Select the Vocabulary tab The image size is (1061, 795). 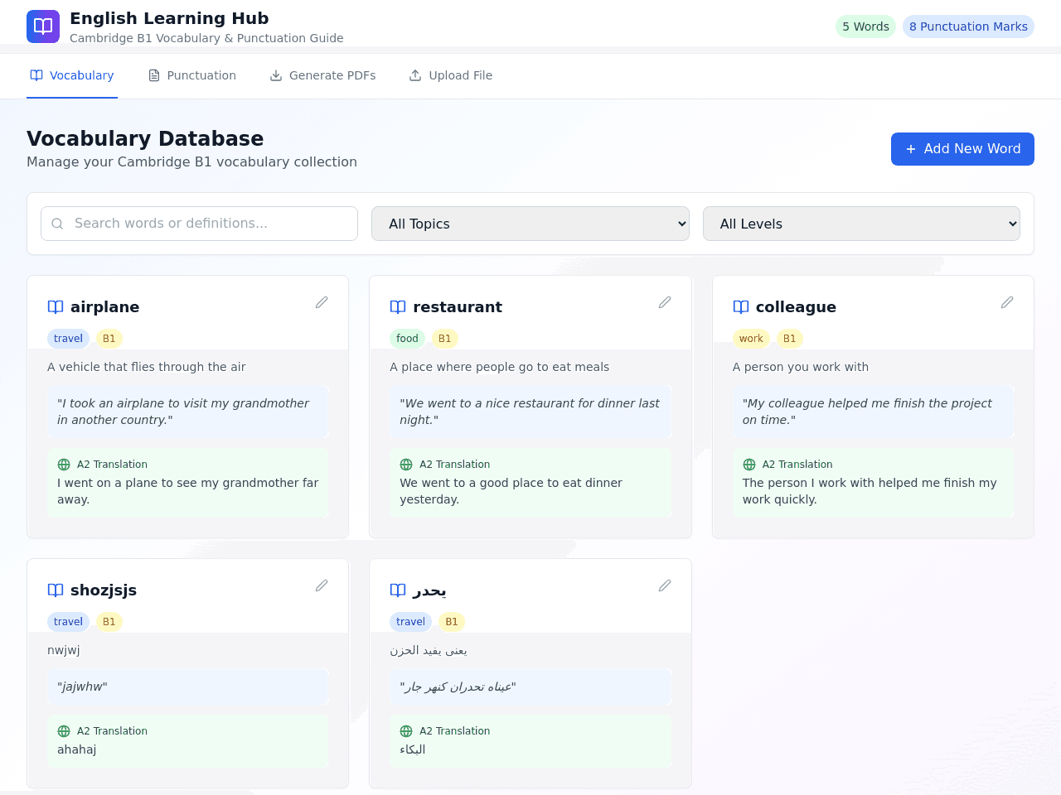point(72,75)
